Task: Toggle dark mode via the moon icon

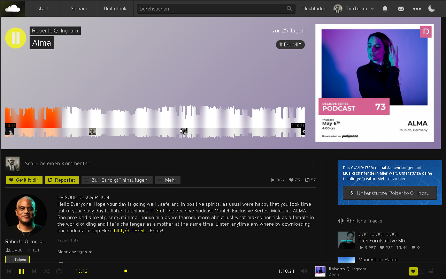Action: tap(432, 8)
